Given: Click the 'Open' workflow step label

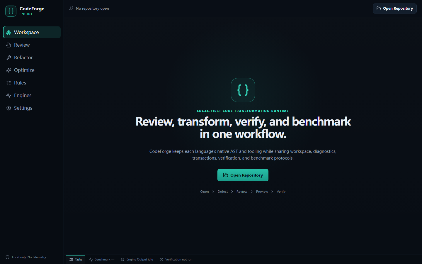Looking at the screenshot, I should [x=205, y=192].
